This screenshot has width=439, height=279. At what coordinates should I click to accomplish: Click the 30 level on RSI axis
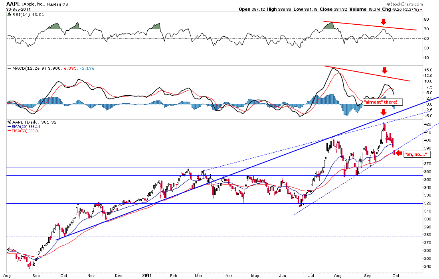click(426, 48)
